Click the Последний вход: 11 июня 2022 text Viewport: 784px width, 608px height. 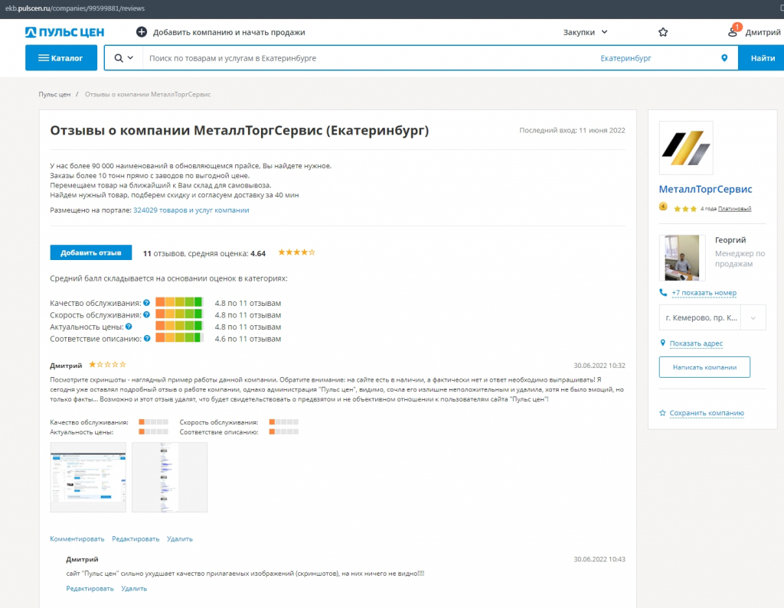pos(572,130)
